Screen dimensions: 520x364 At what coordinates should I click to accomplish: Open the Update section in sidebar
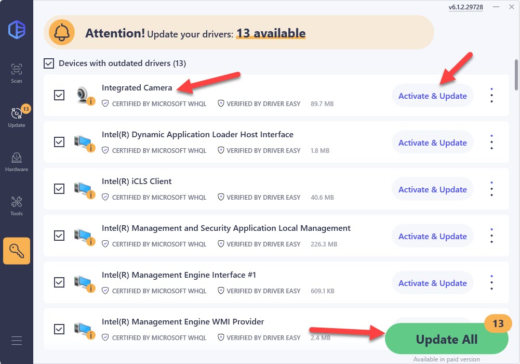[17, 116]
